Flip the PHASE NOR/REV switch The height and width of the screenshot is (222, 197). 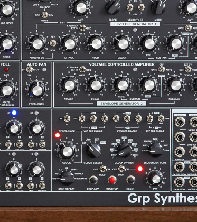45,15
